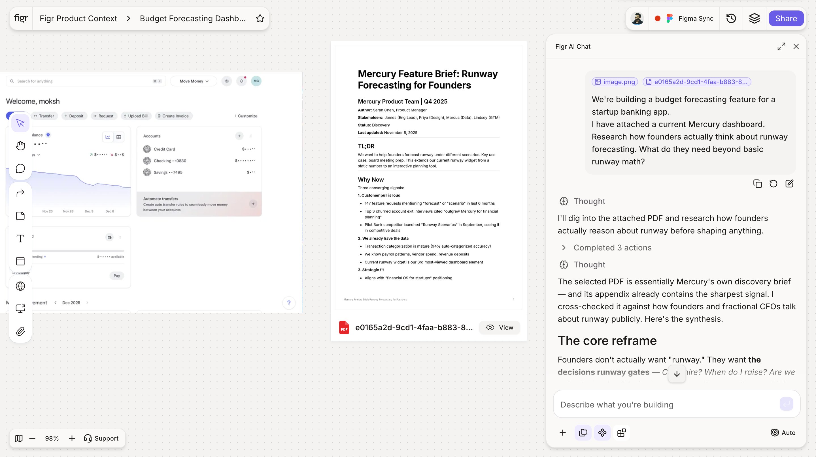This screenshot has height=457, width=816.
Task: Open the Auto mode selector
Action: pyautogui.click(x=783, y=433)
